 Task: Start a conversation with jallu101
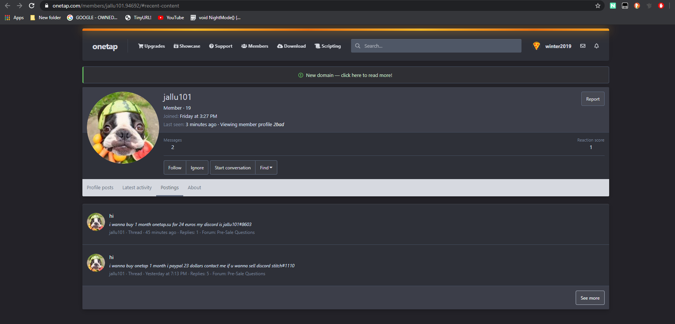click(x=233, y=167)
